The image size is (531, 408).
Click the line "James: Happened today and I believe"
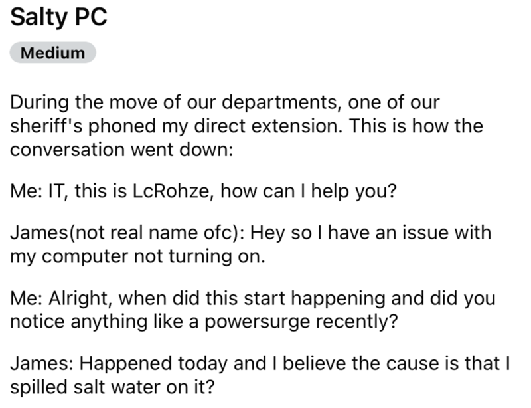[x=260, y=363]
